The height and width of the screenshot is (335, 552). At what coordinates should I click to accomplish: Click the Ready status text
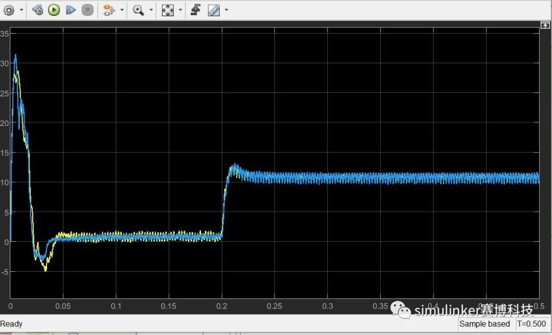tap(11, 324)
